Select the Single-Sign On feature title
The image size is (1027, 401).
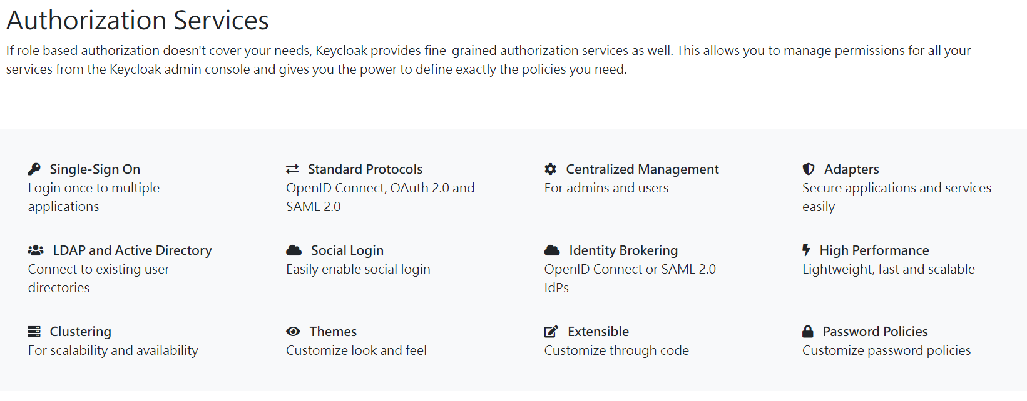(x=95, y=169)
